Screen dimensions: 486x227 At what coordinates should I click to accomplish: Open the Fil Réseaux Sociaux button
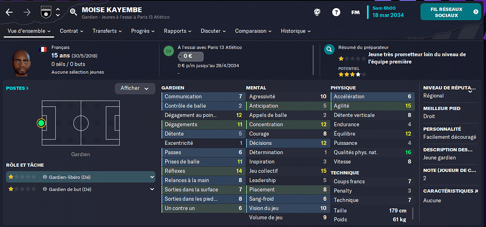450,12
